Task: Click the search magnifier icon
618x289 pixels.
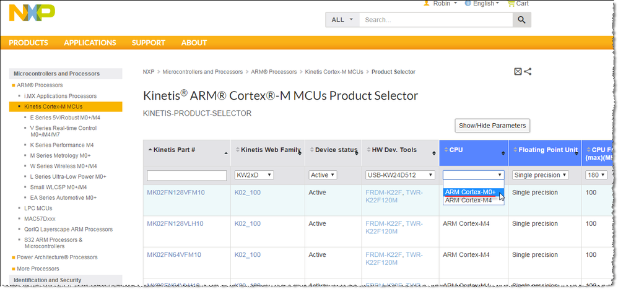Action: tap(521, 20)
